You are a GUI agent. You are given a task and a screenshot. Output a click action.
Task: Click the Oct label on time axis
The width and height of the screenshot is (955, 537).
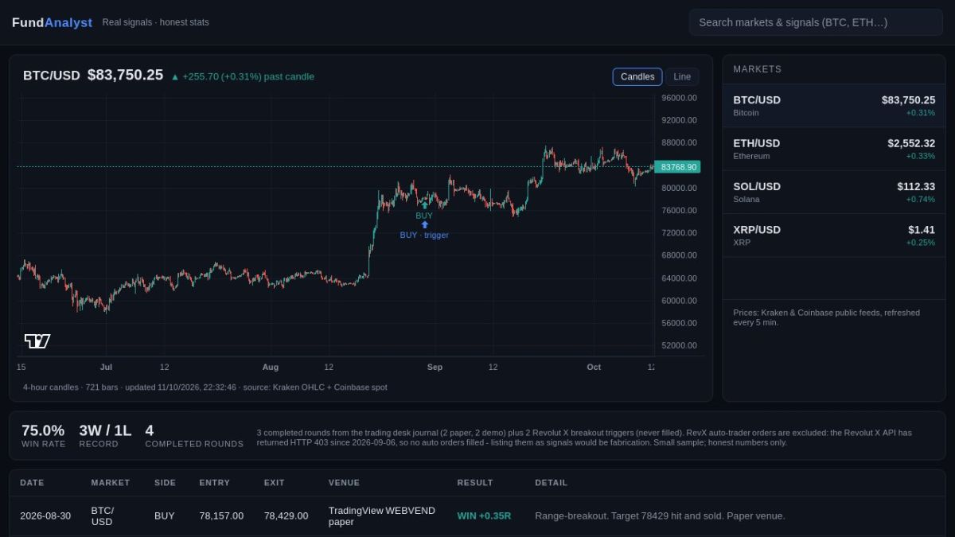(x=594, y=367)
